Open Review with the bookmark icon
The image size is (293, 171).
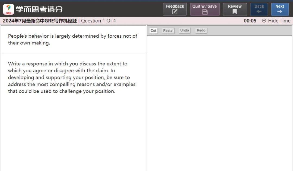[x=235, y=9]
